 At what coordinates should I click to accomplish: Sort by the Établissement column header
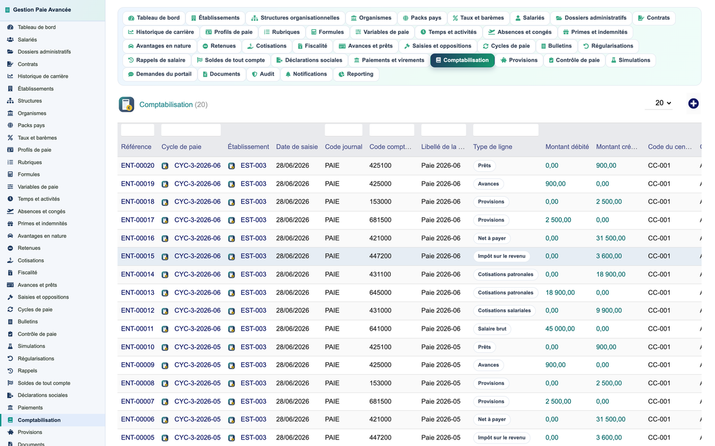(x=248, y=147)
